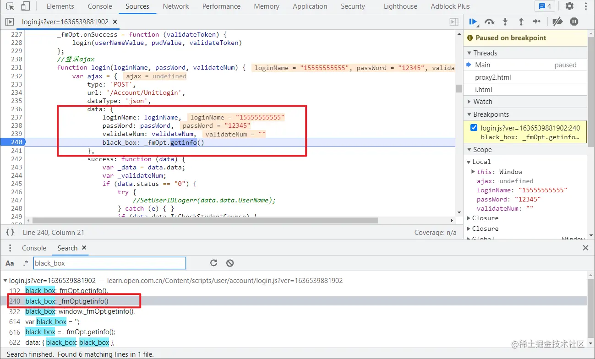This screenshot has width=595, height=359.
Task: Select the proxy2.html thread
Action: click(x=525, y=77)
